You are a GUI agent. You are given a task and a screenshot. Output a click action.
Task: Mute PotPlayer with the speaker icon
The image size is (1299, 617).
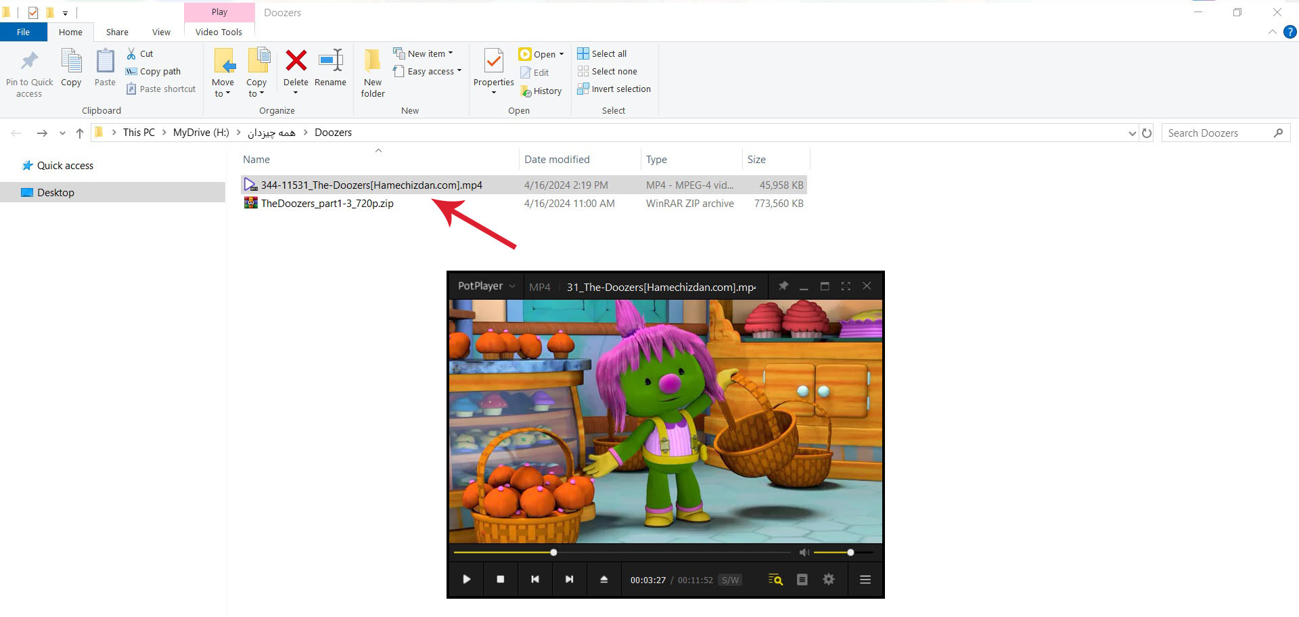(804, 553)
